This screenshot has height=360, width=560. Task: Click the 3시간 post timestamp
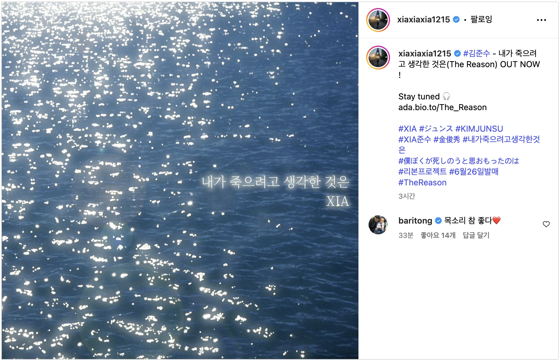407,196
